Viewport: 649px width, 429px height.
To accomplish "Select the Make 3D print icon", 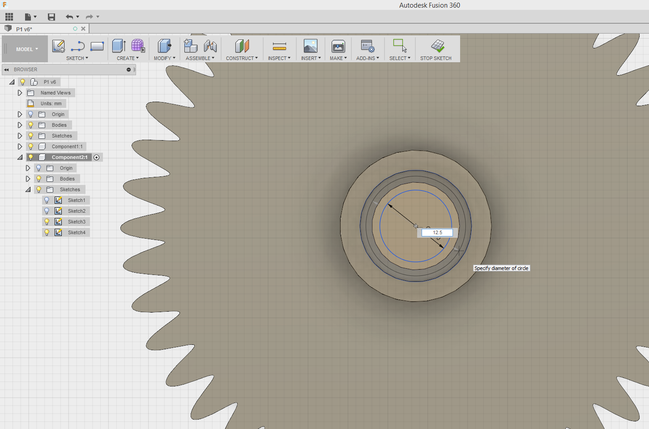I will 338,46.
